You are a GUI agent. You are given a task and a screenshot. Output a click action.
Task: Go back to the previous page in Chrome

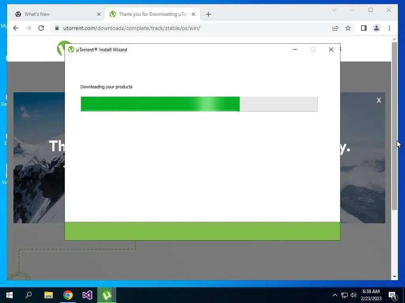tap(16, 28)
